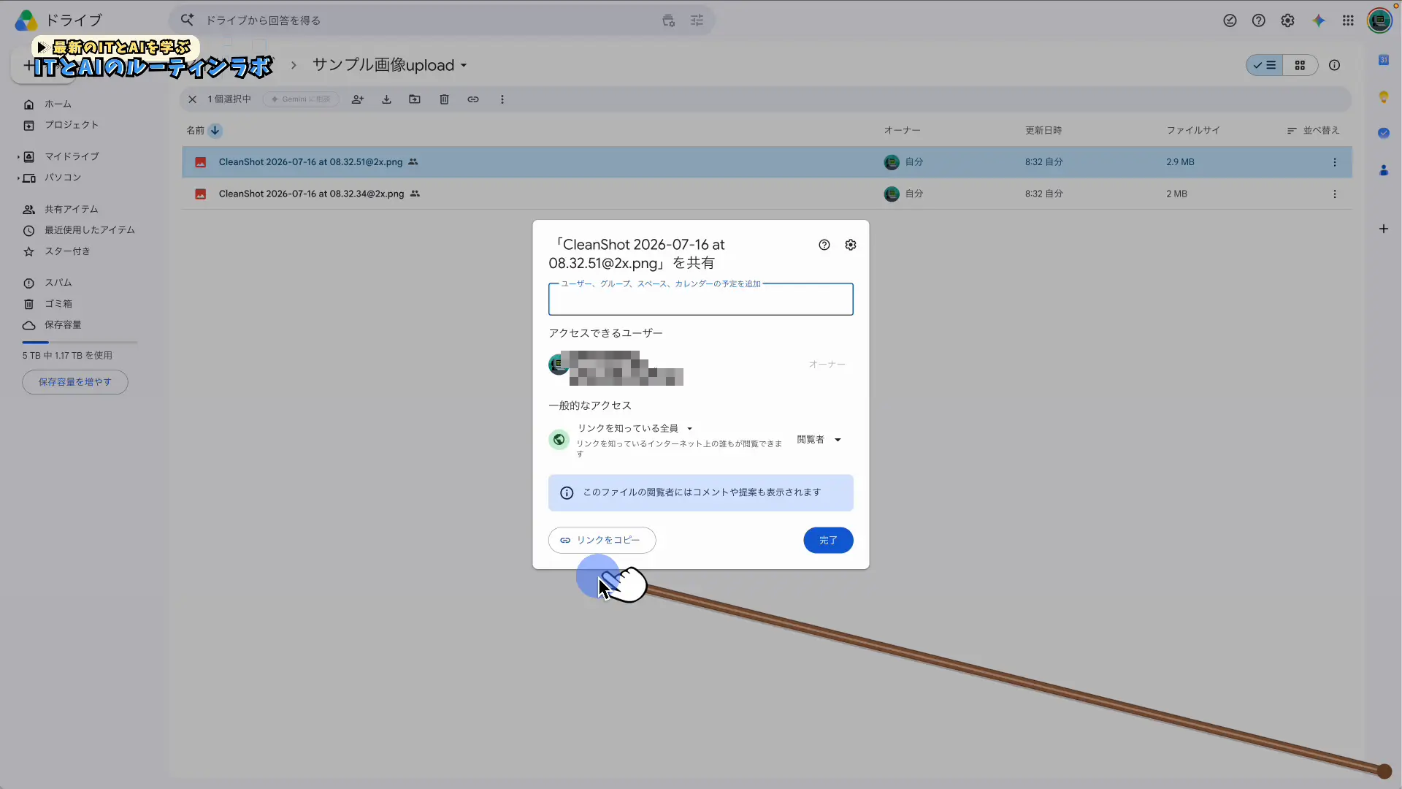Click the オーナー column header
1402x789 pixels.
click(x=902, y=131)
